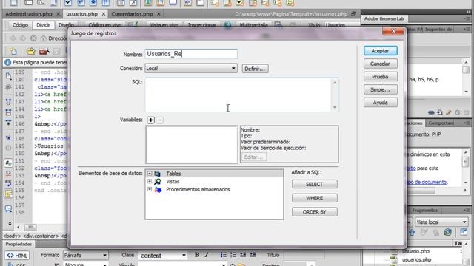Add WHERE clause to SQL

pos(314,198)
